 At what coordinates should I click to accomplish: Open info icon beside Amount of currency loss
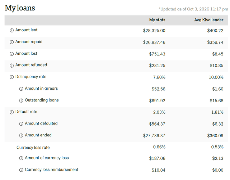coord(21,158)
